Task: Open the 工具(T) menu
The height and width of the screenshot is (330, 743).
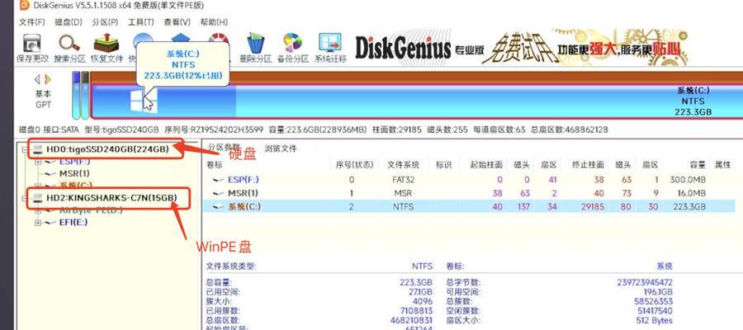Action: click(140, 21)
